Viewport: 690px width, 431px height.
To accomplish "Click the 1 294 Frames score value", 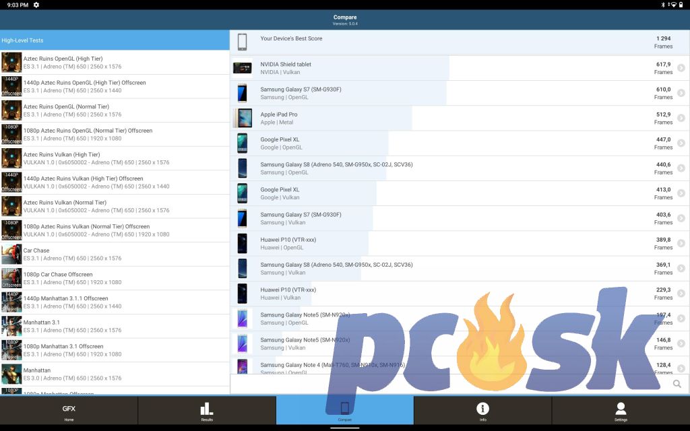I will point(663,42).
